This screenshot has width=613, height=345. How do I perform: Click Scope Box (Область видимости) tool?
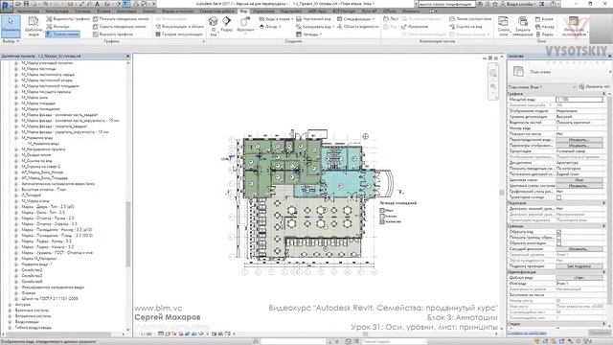tap(357, 27)
